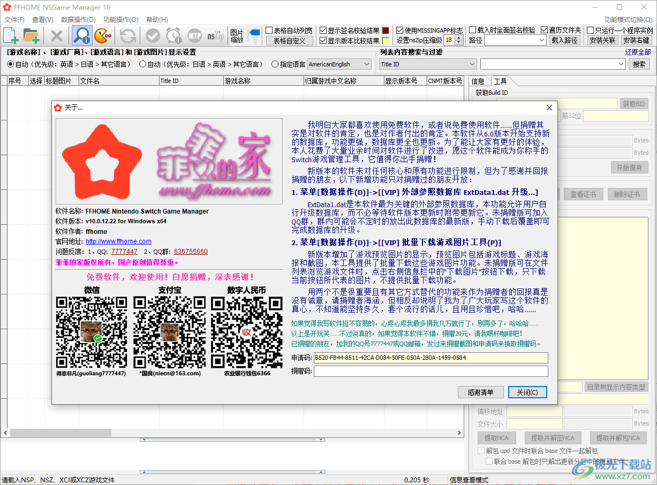Click the gray X delete icon
Image resolution: width=657 pixels, height=485 pixels.
[x=57, y=35]
